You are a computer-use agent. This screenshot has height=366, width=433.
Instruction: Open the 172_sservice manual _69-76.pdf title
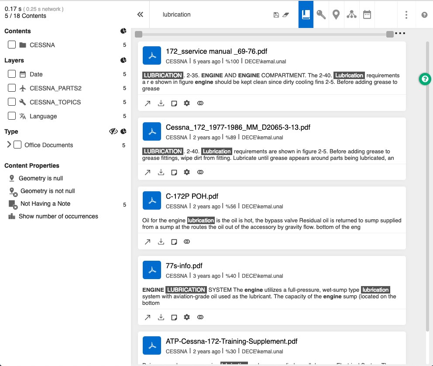tap(216, 52)
